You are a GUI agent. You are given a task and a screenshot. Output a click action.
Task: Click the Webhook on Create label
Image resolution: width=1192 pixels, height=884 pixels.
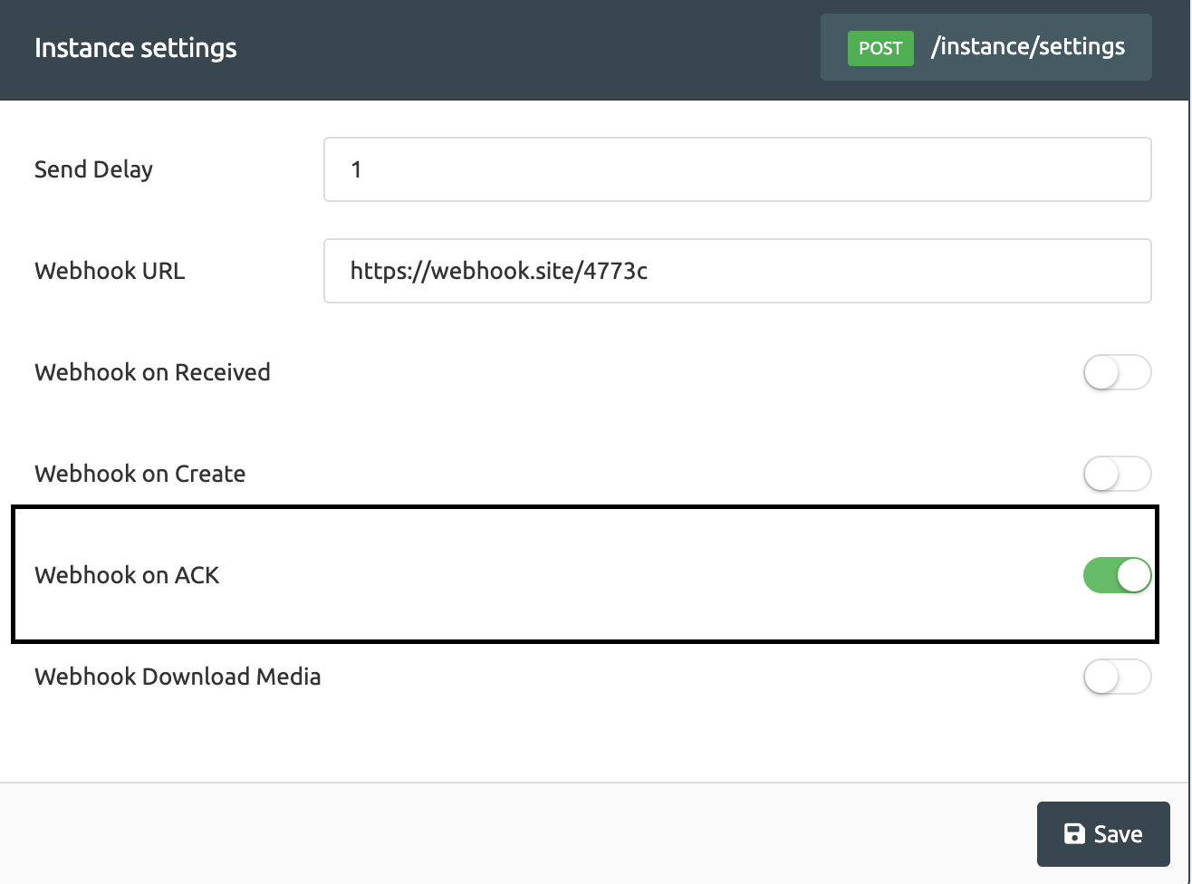coord(139,474)
